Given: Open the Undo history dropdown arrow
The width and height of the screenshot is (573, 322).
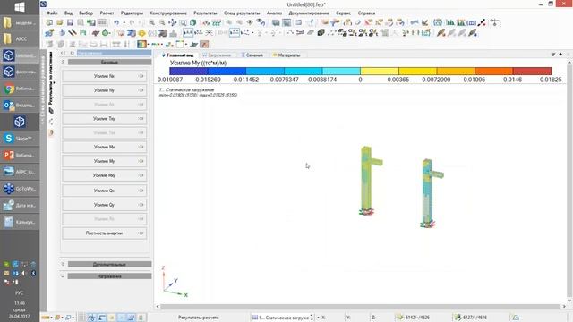Looking at the screenshot, I should 124,22.
